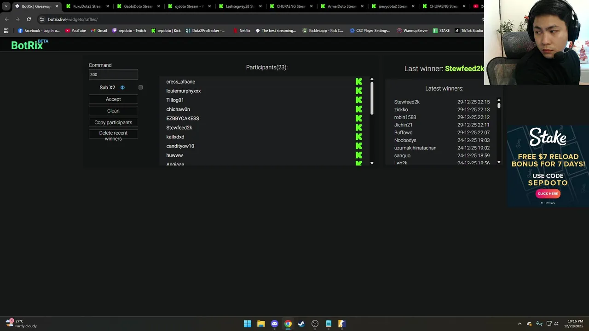589x331 pixels.
Task: Click the Kick icon beside Tillog01
Action: point(358,100)
